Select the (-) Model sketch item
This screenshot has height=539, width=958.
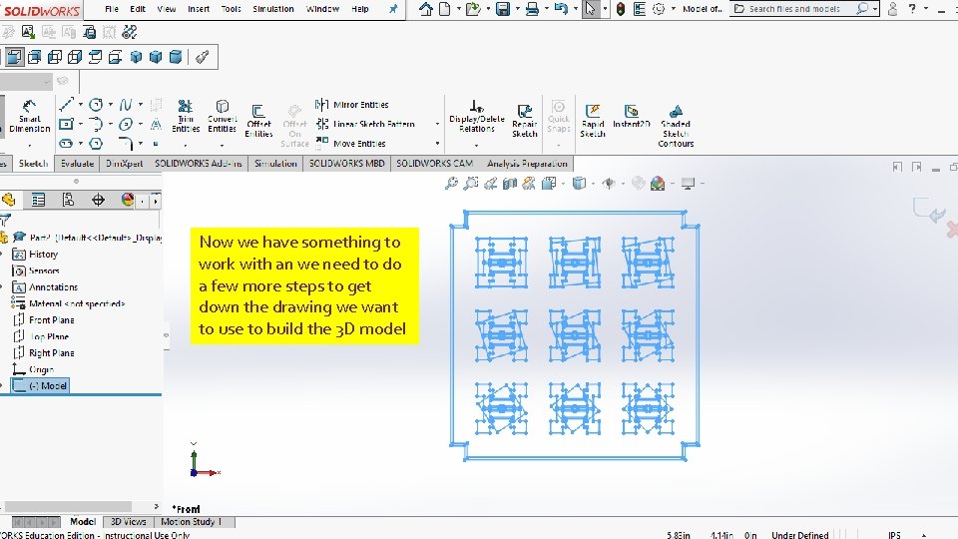[x=40, y=385]
